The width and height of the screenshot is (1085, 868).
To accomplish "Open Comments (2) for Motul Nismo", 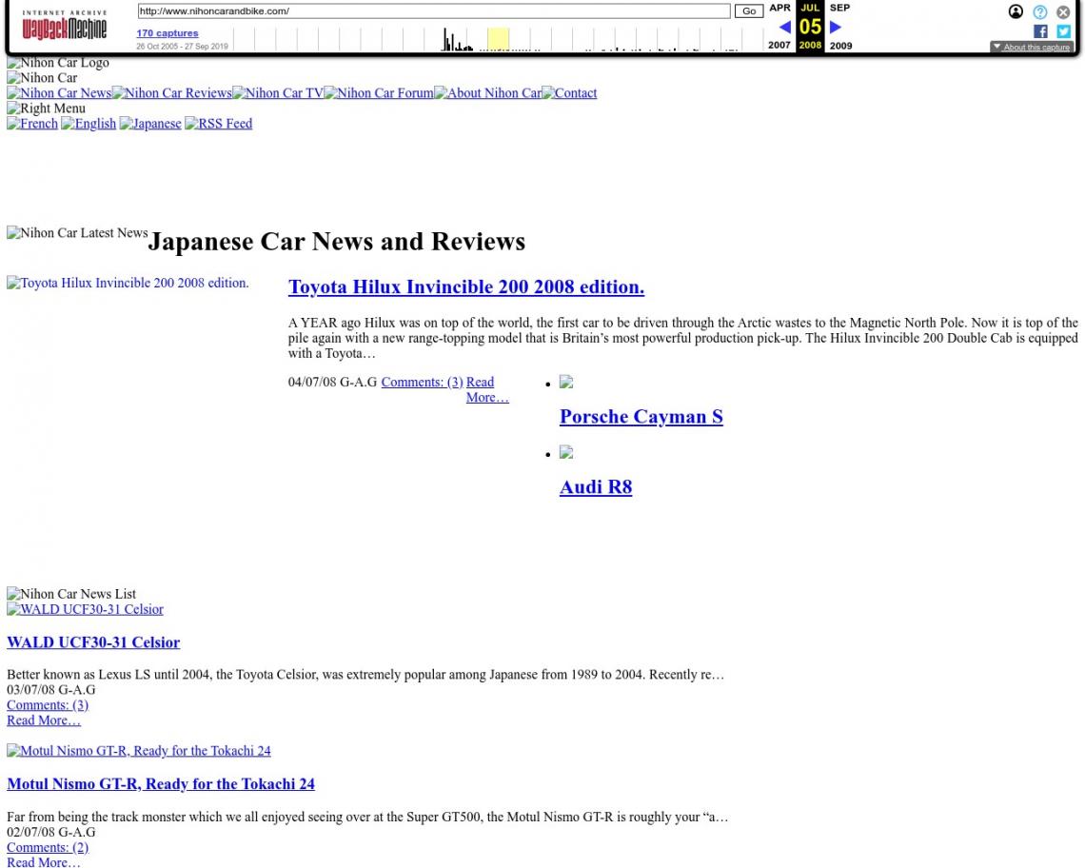I will coord(48,847).
